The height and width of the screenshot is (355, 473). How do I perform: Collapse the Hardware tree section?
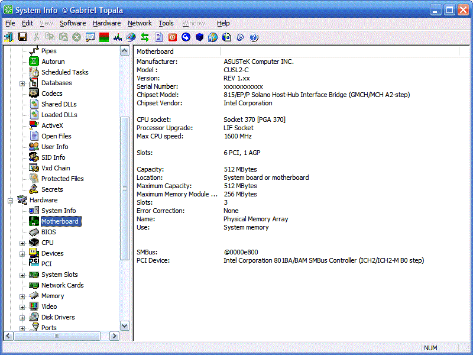(10, 201)
